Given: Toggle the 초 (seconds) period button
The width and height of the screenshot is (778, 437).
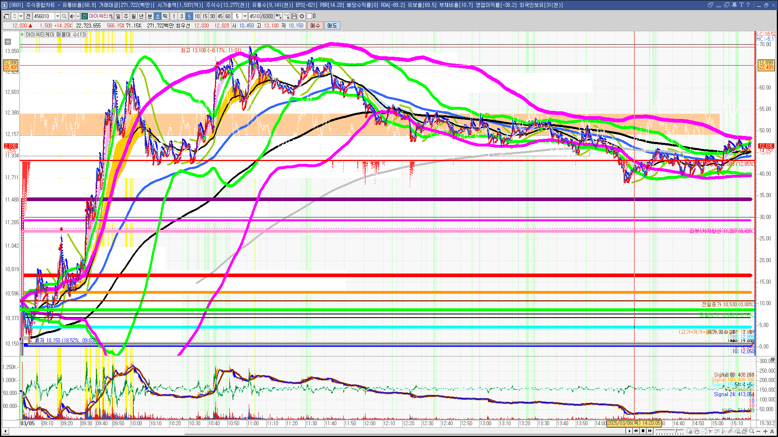Looking at the screenshot, I should pos(158,16).
